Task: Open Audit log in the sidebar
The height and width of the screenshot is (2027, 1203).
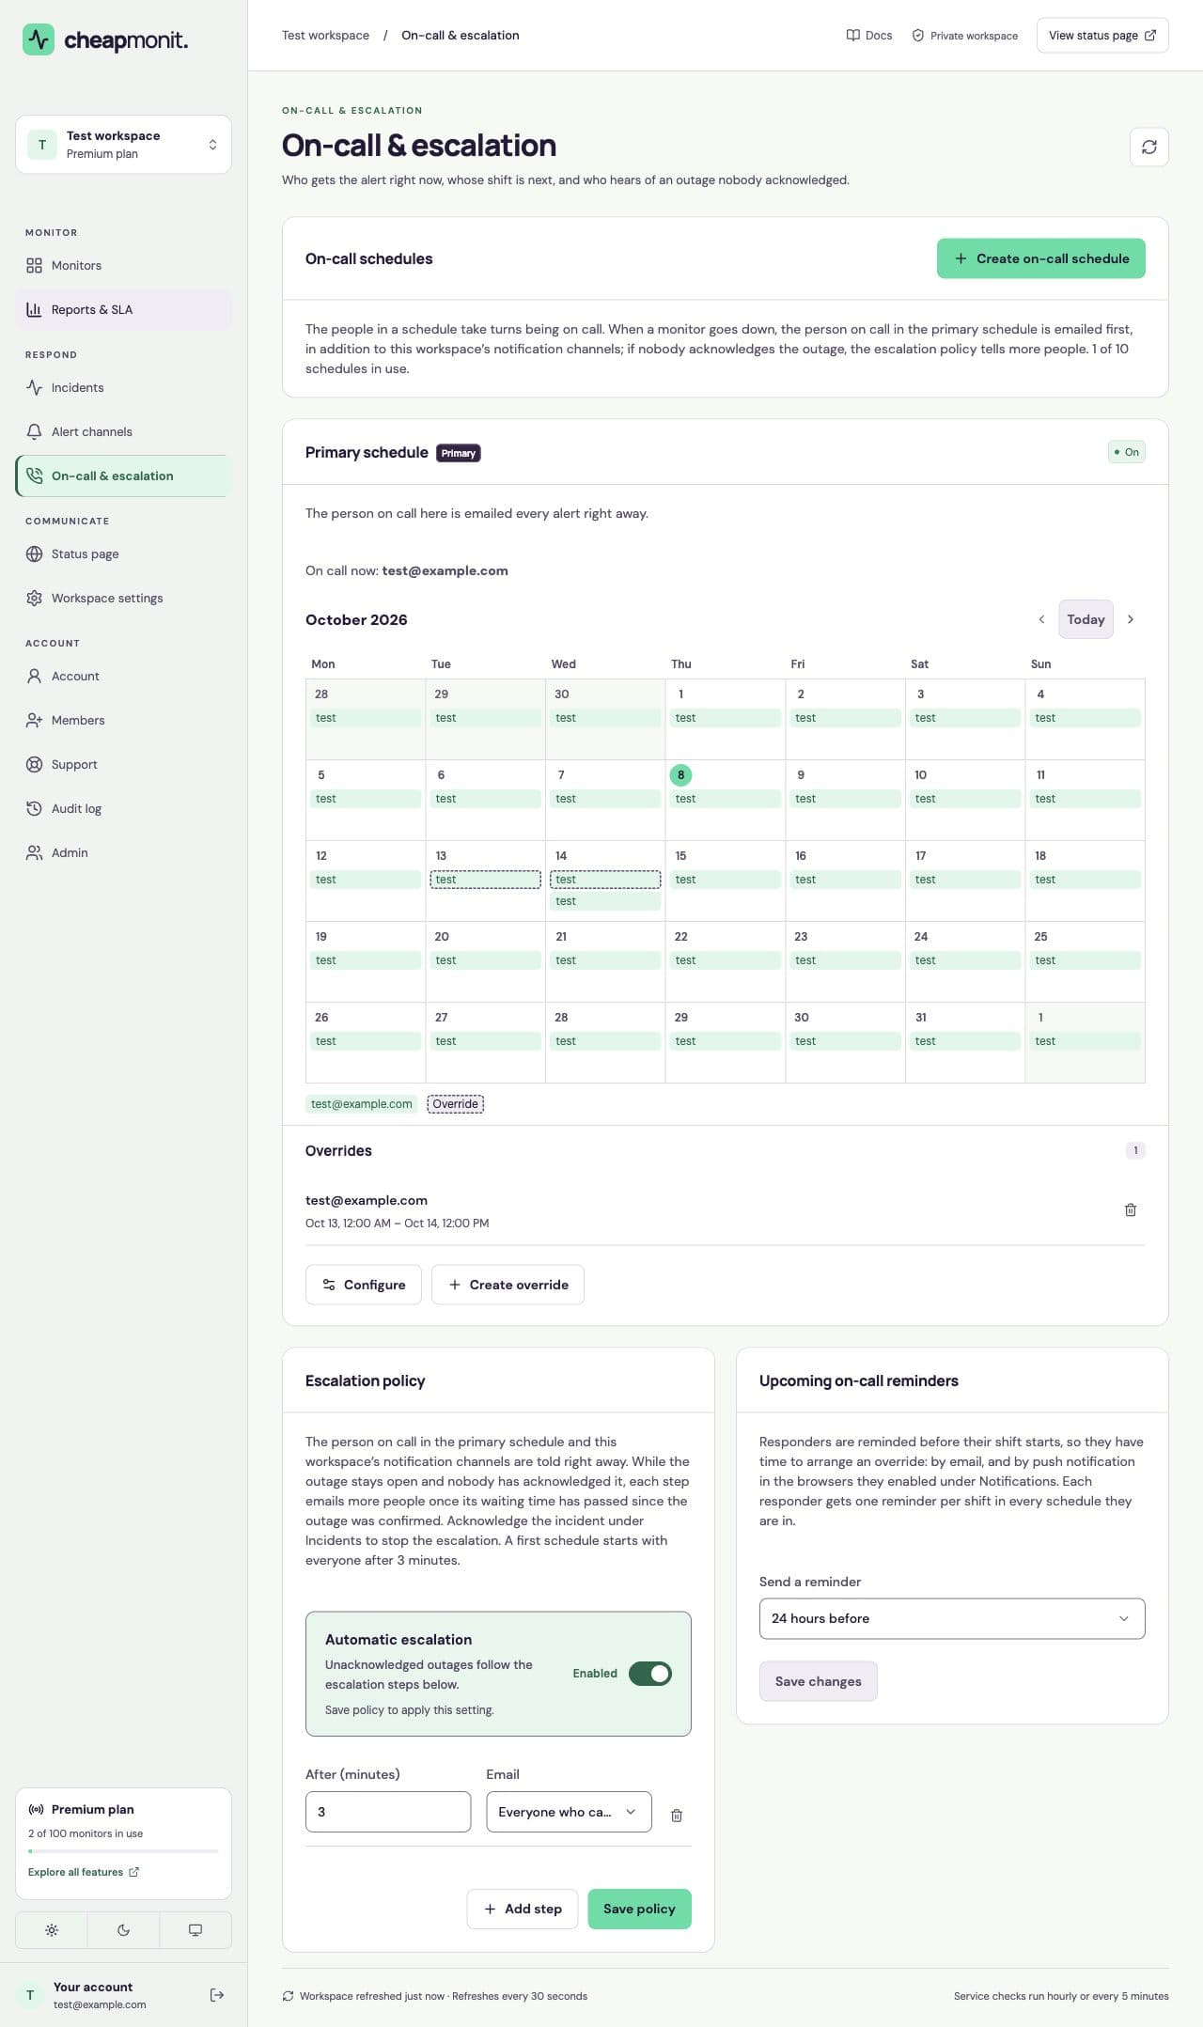Action: point(123,809)
